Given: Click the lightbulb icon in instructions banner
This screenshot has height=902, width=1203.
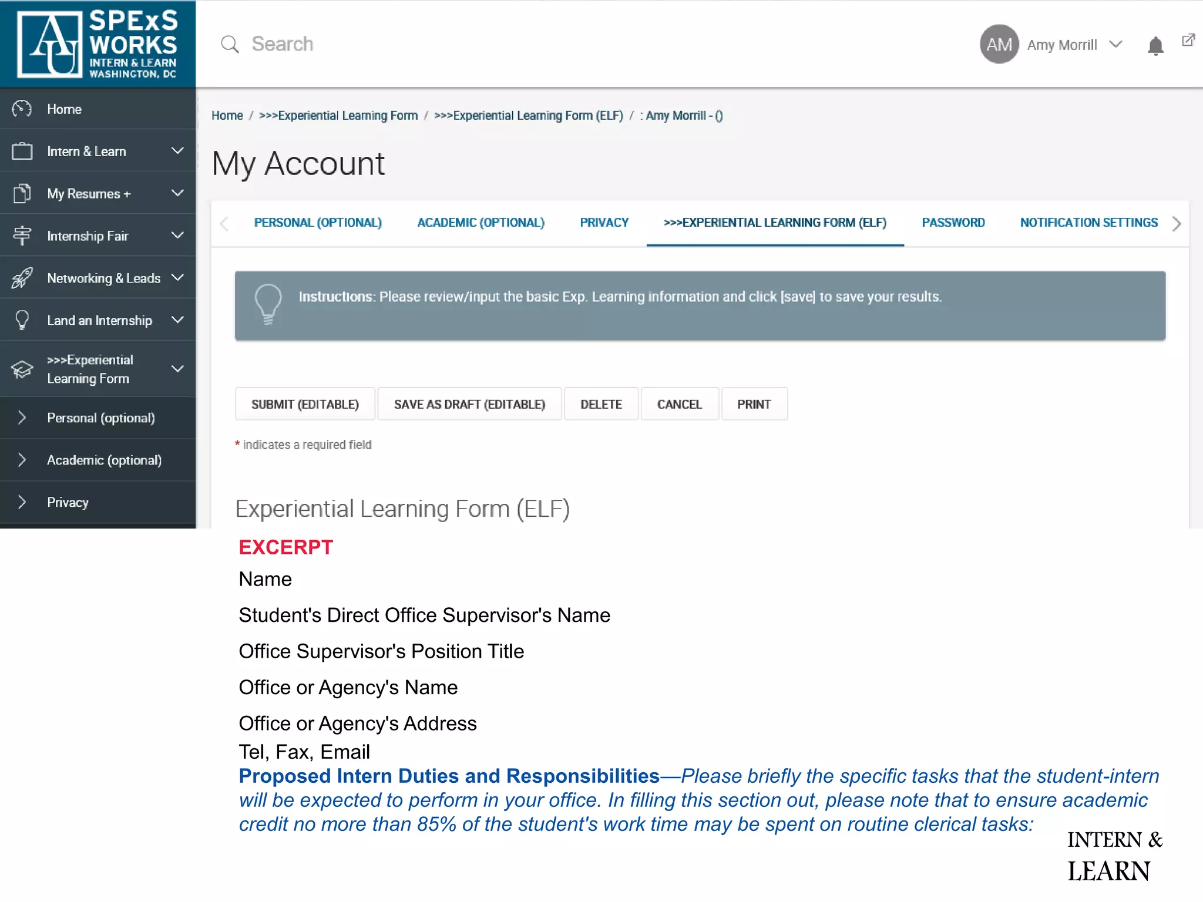Looking at the screenshot, I should [x=268, y=304].
